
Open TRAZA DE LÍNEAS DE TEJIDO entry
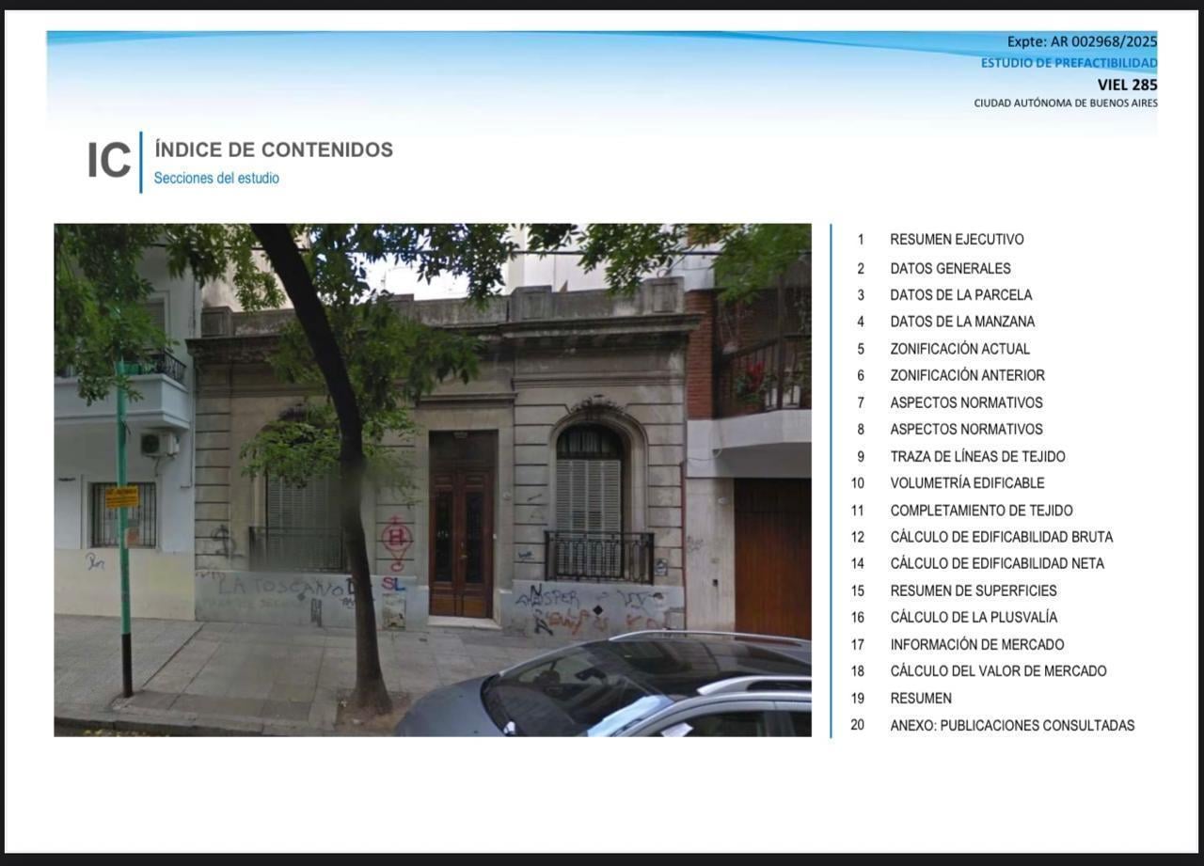pyautogui.click(x=977, y=457)
